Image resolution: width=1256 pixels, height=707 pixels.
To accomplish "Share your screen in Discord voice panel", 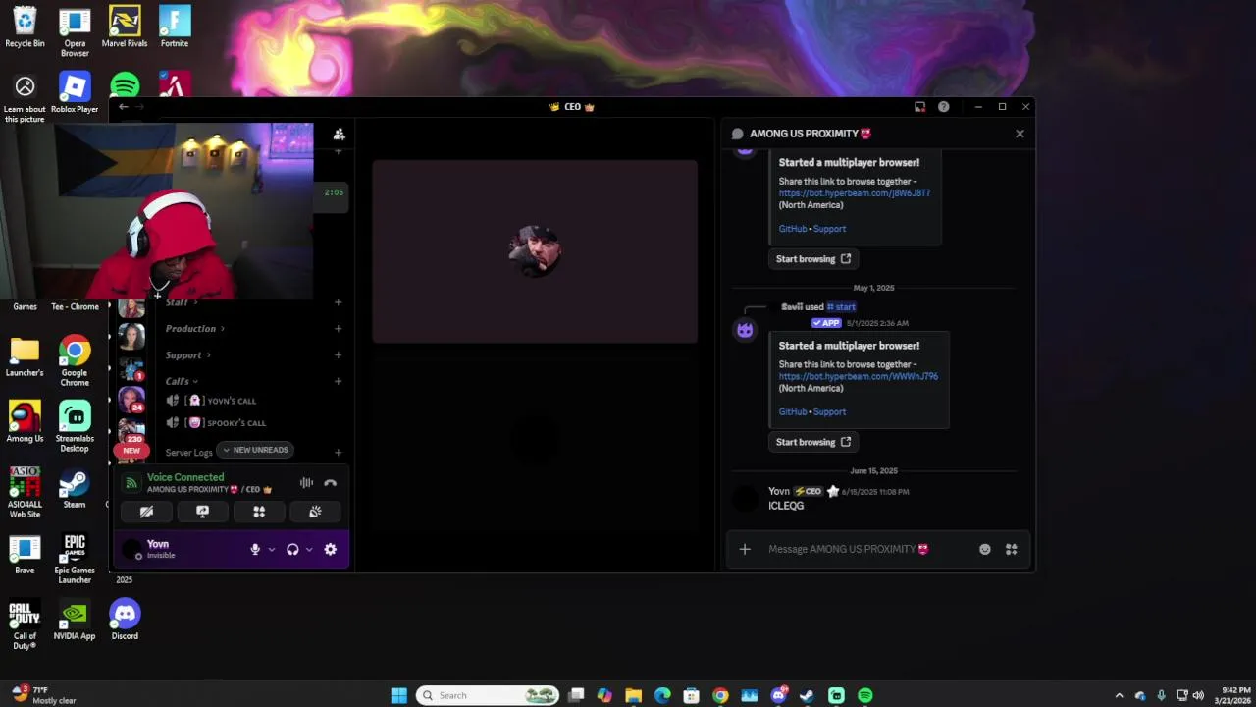I will pos(202,512).
